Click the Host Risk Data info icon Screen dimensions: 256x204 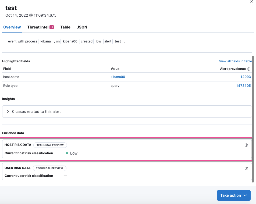coord(246,145)
